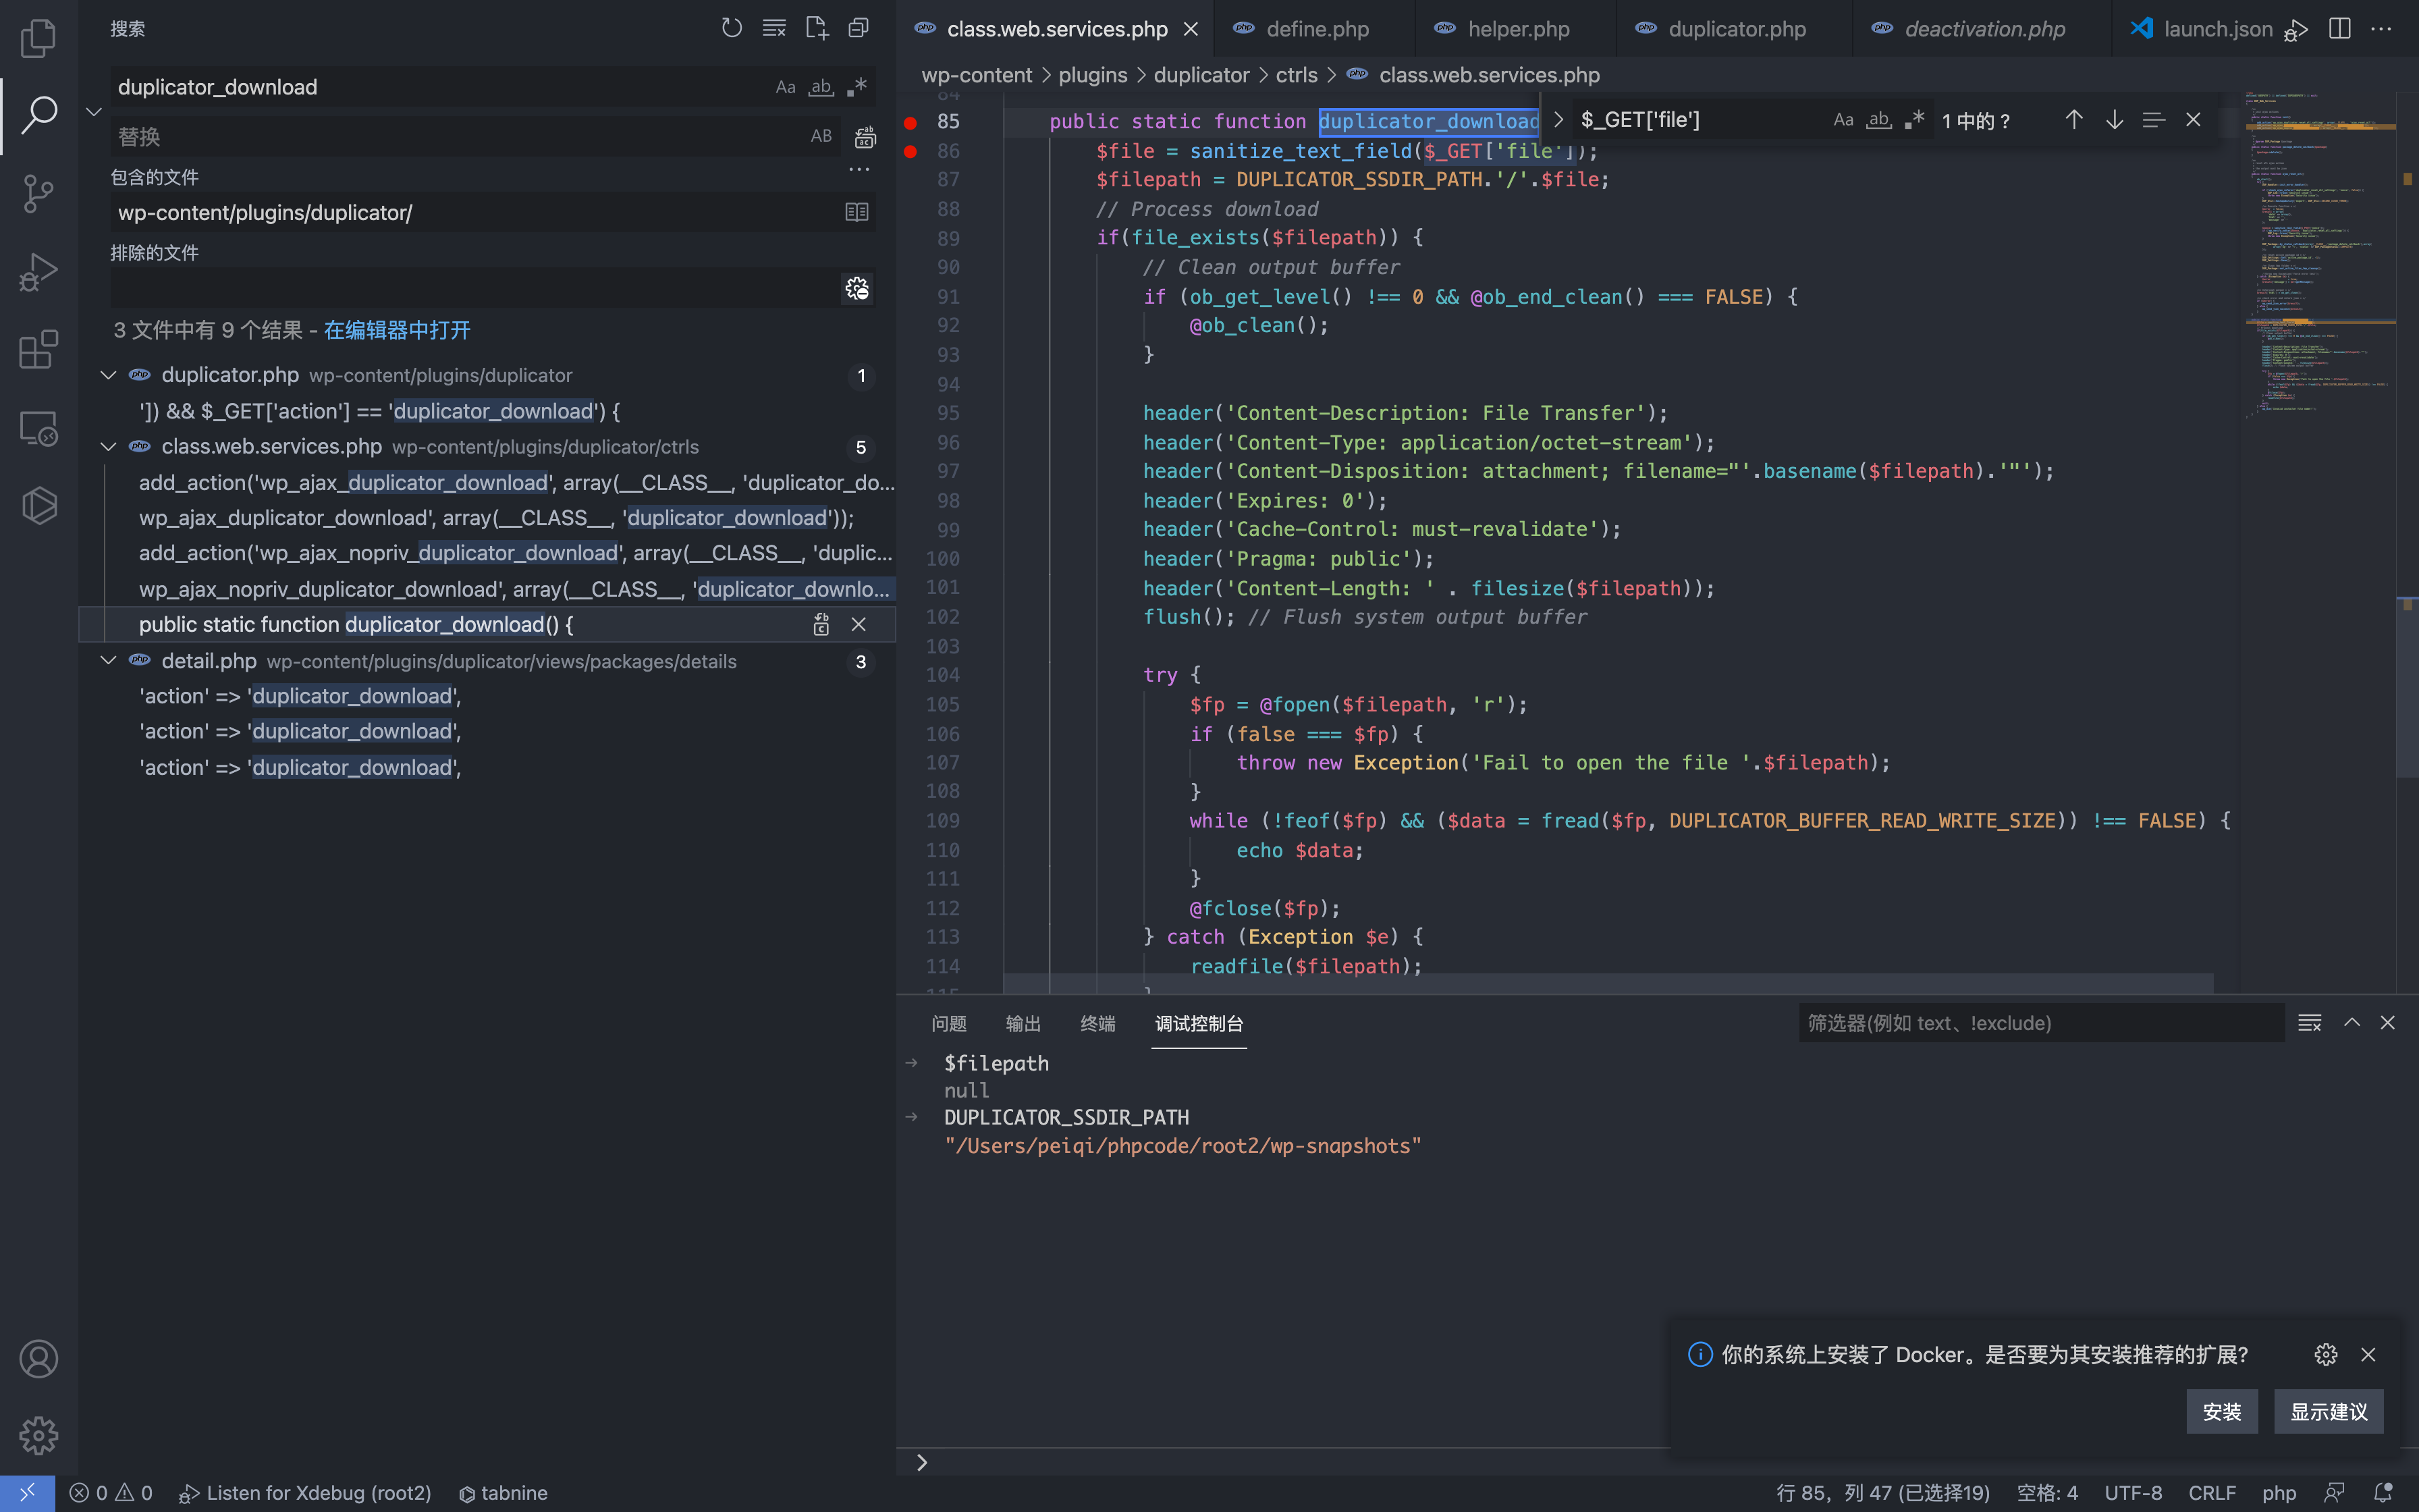Toggle Match Case in sidebar search box
The height and width of the screenshot is (1512, 2419).
point(786,87)
